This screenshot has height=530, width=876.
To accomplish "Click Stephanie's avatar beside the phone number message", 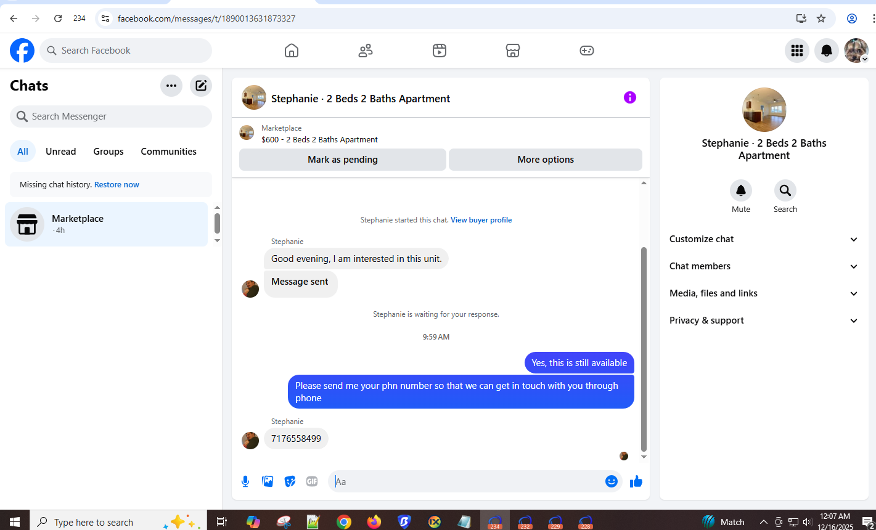I will coord(250,441).
